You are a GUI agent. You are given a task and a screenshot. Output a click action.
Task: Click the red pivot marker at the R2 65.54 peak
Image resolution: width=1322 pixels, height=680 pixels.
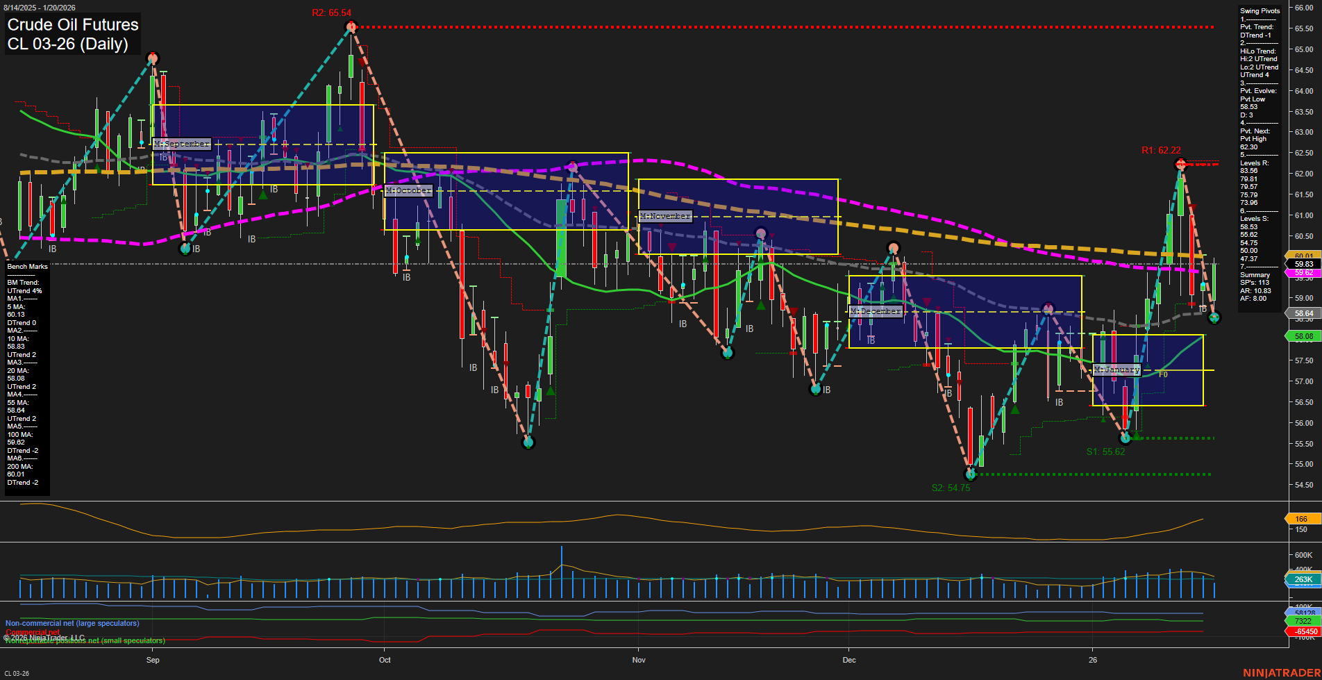coord(350,26)
